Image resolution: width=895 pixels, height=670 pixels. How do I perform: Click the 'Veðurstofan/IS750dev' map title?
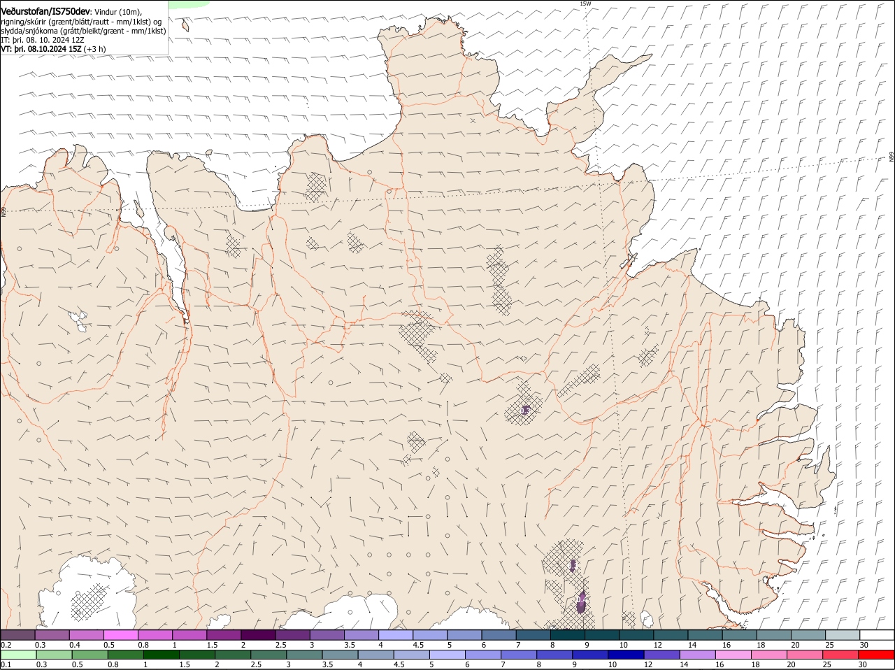pyautogui.click(x=45, y=11)
